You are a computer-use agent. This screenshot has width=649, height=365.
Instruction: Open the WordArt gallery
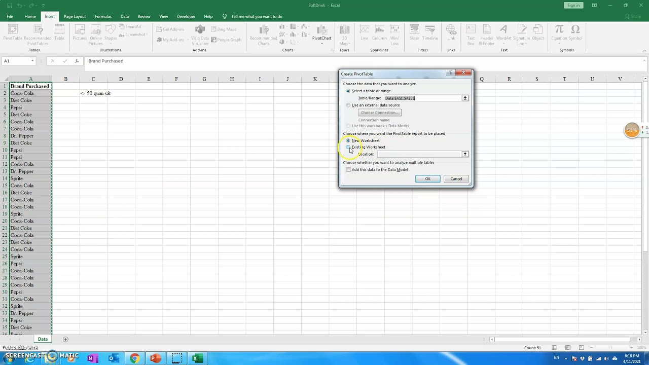click(504, 33)
